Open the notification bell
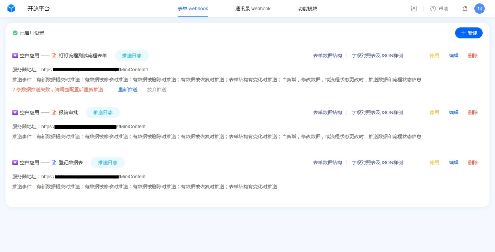This screenshot has width=495, height=252. (464, 9)
